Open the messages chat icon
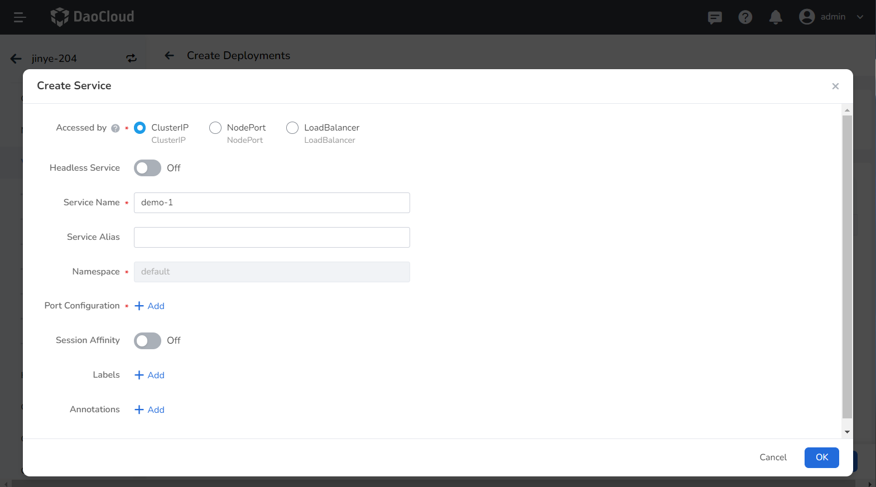The image size is (876, 487). [715, 17]
